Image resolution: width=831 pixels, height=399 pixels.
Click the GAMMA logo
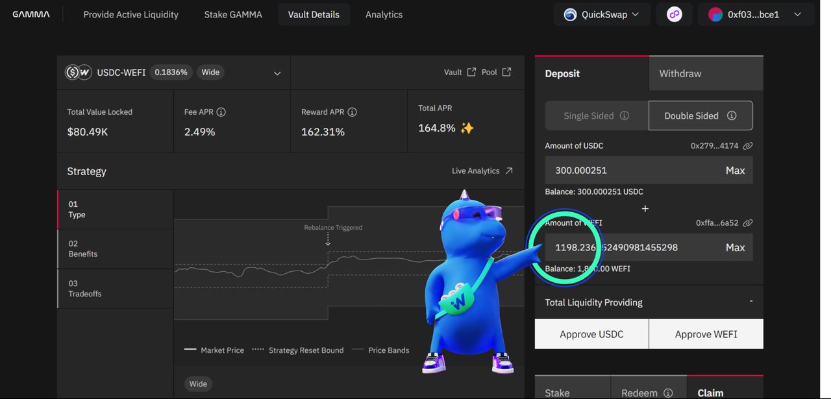coord(31,14)
